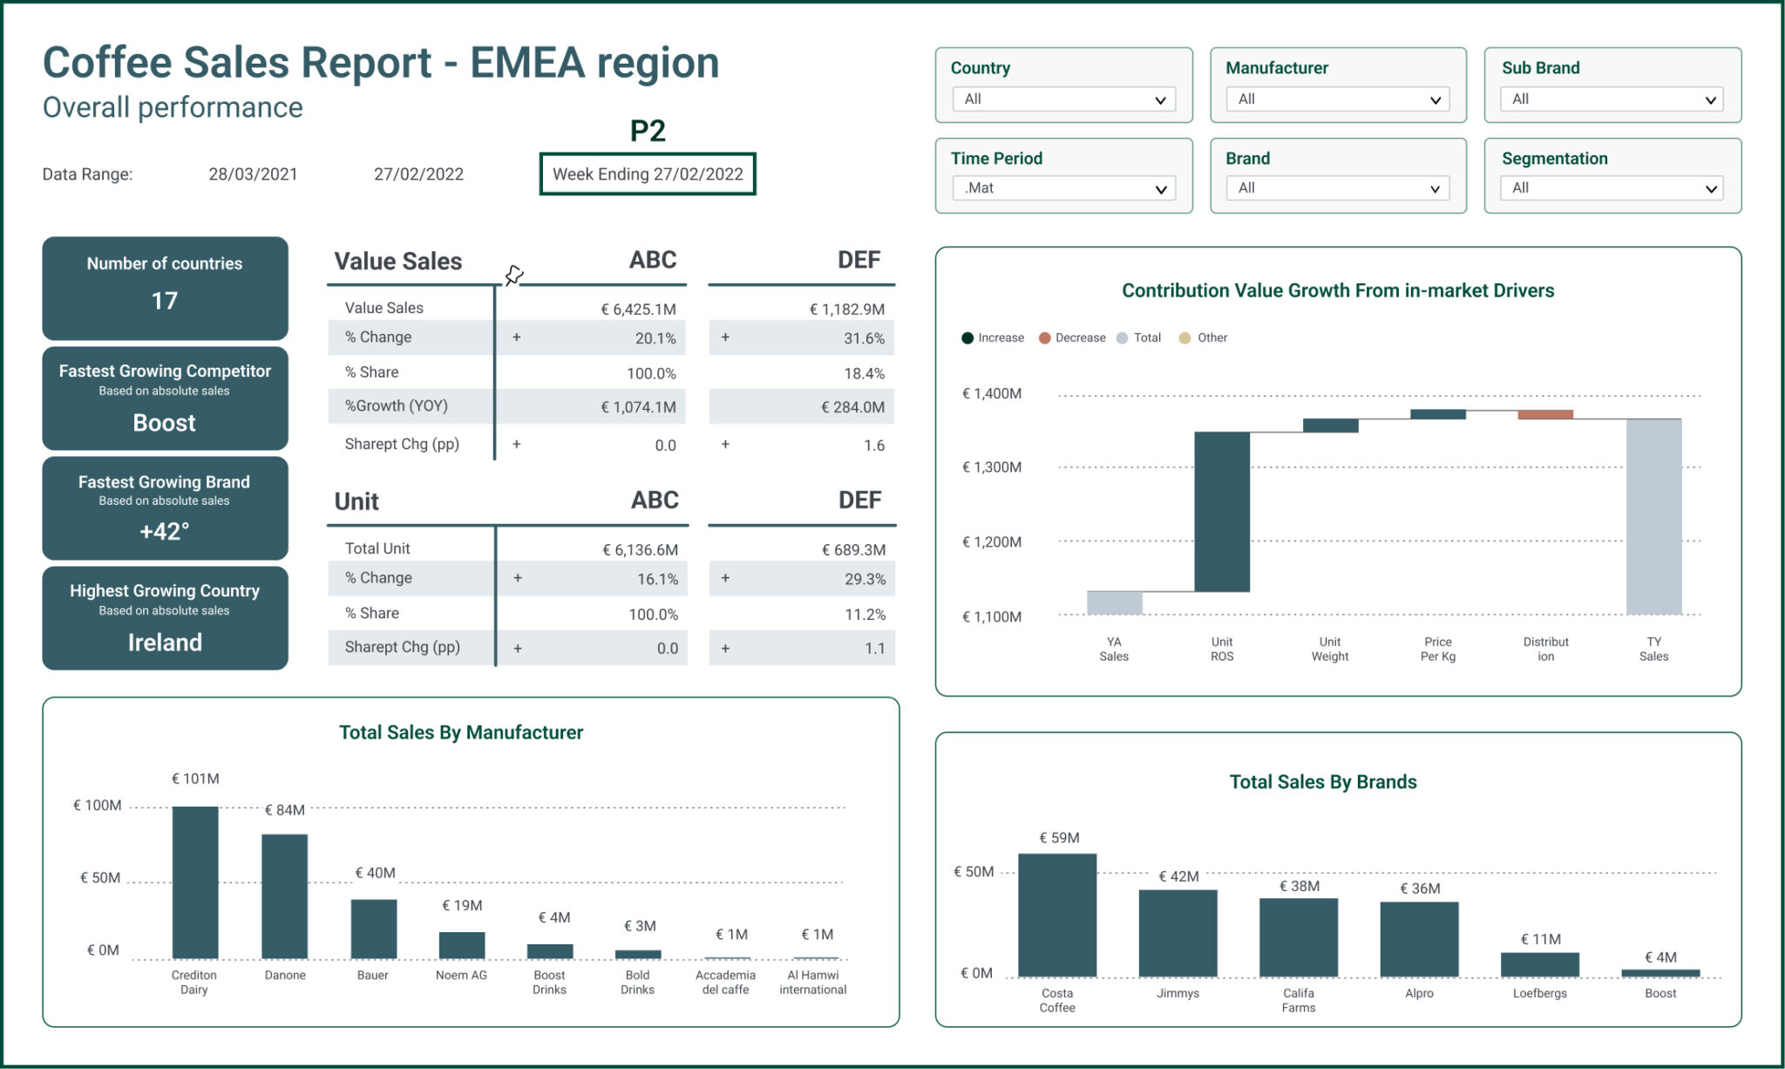
Task: Click the pin icon above the Value Sales table
Action: coord(512,274)
